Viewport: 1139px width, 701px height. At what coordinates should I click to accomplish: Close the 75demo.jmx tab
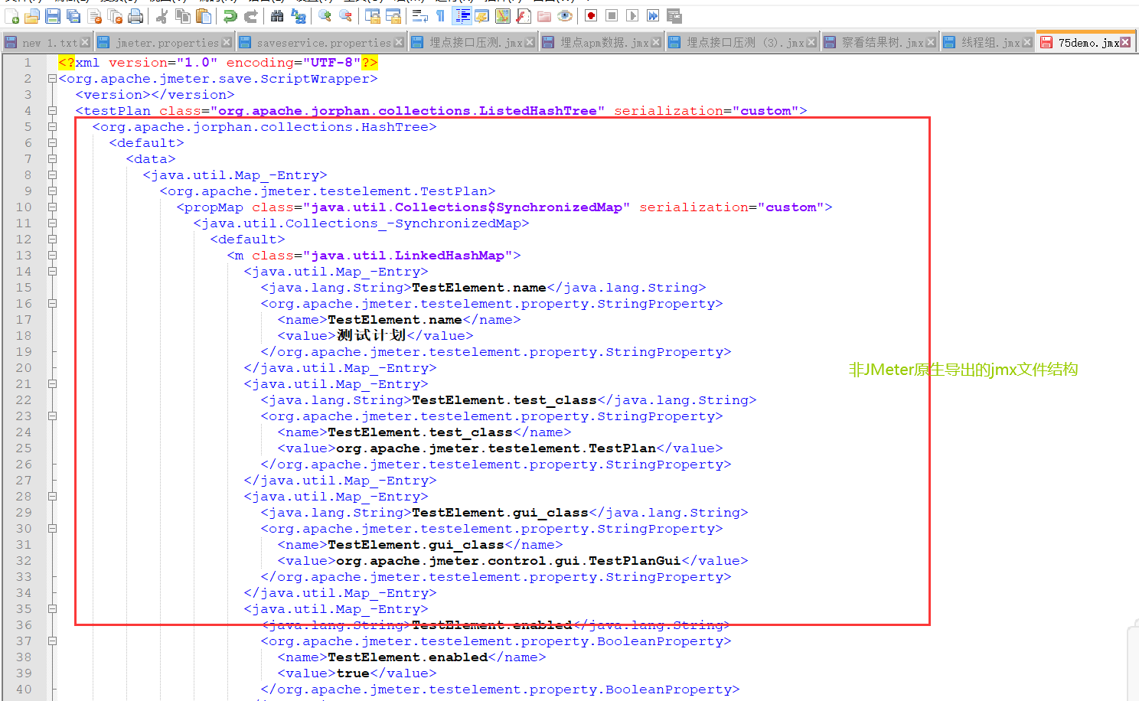(1124, 42)
